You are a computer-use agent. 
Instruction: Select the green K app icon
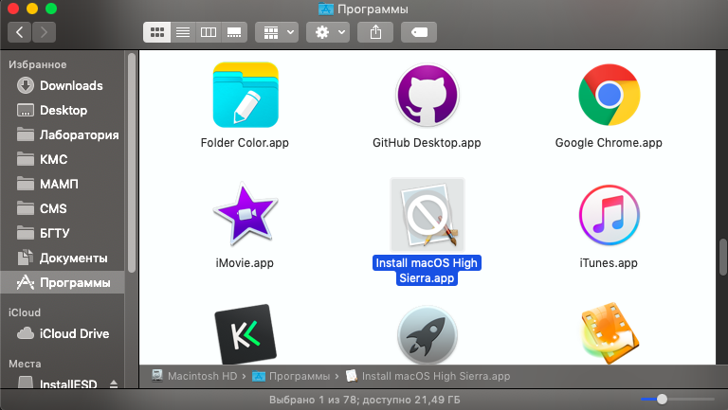point(246,334)
